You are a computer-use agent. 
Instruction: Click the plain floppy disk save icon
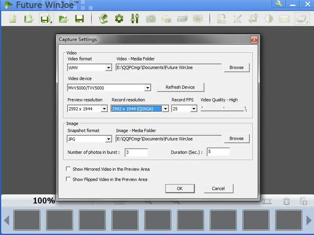tap(79, 19)
